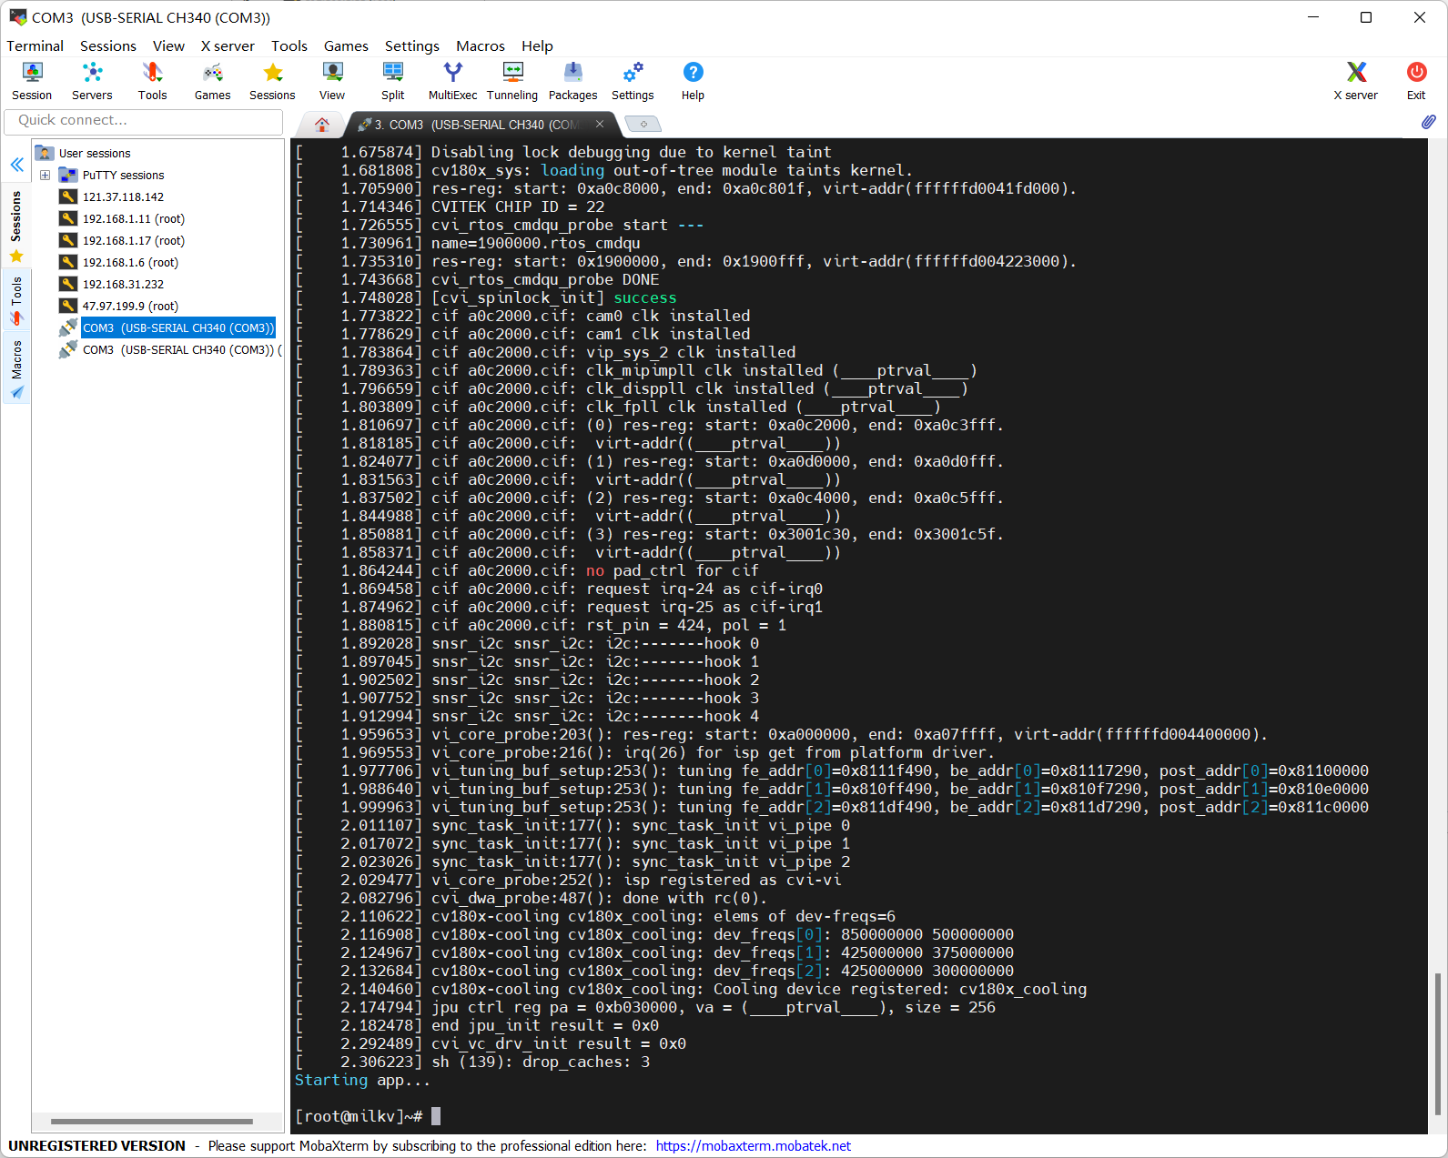
Task: Click the red Exit power icon
Action: (x=1416, y=80)
